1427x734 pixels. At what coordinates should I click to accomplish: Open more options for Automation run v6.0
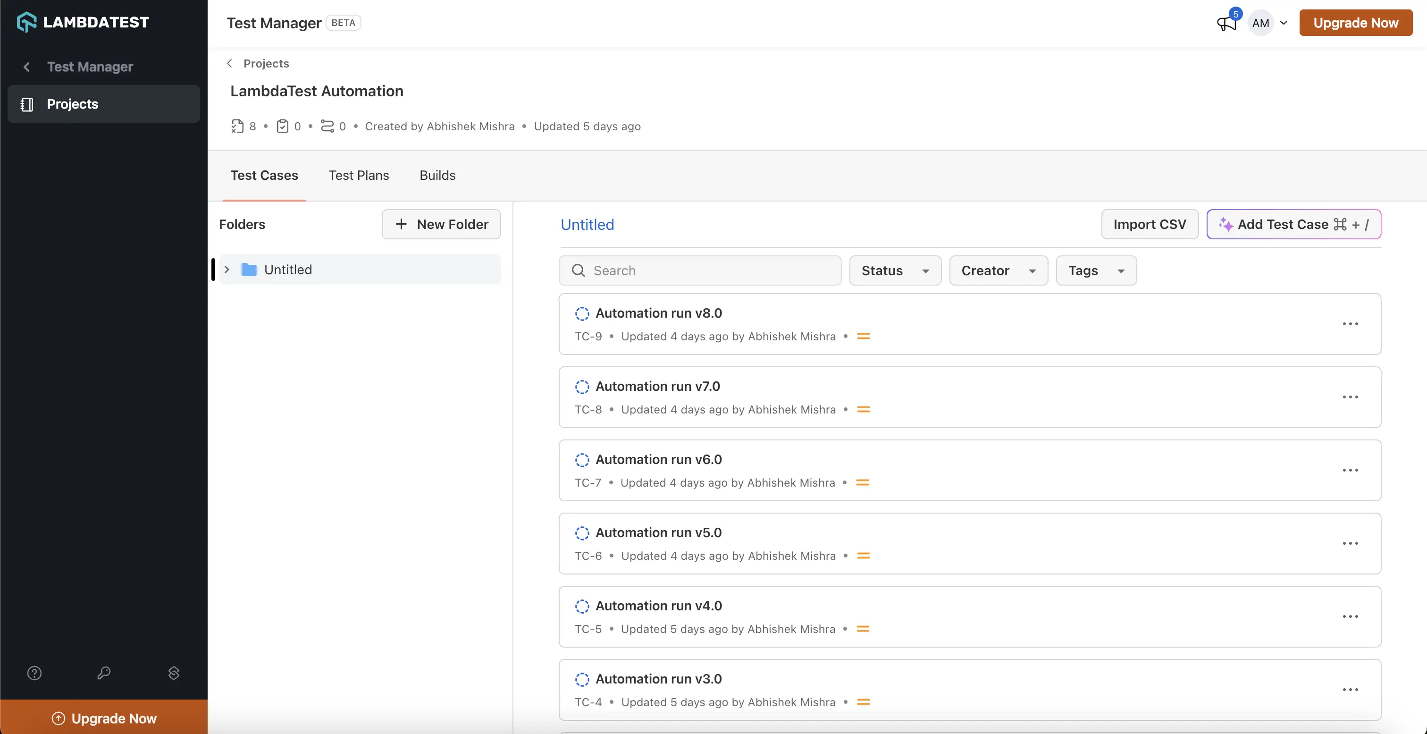[1350, 470]
